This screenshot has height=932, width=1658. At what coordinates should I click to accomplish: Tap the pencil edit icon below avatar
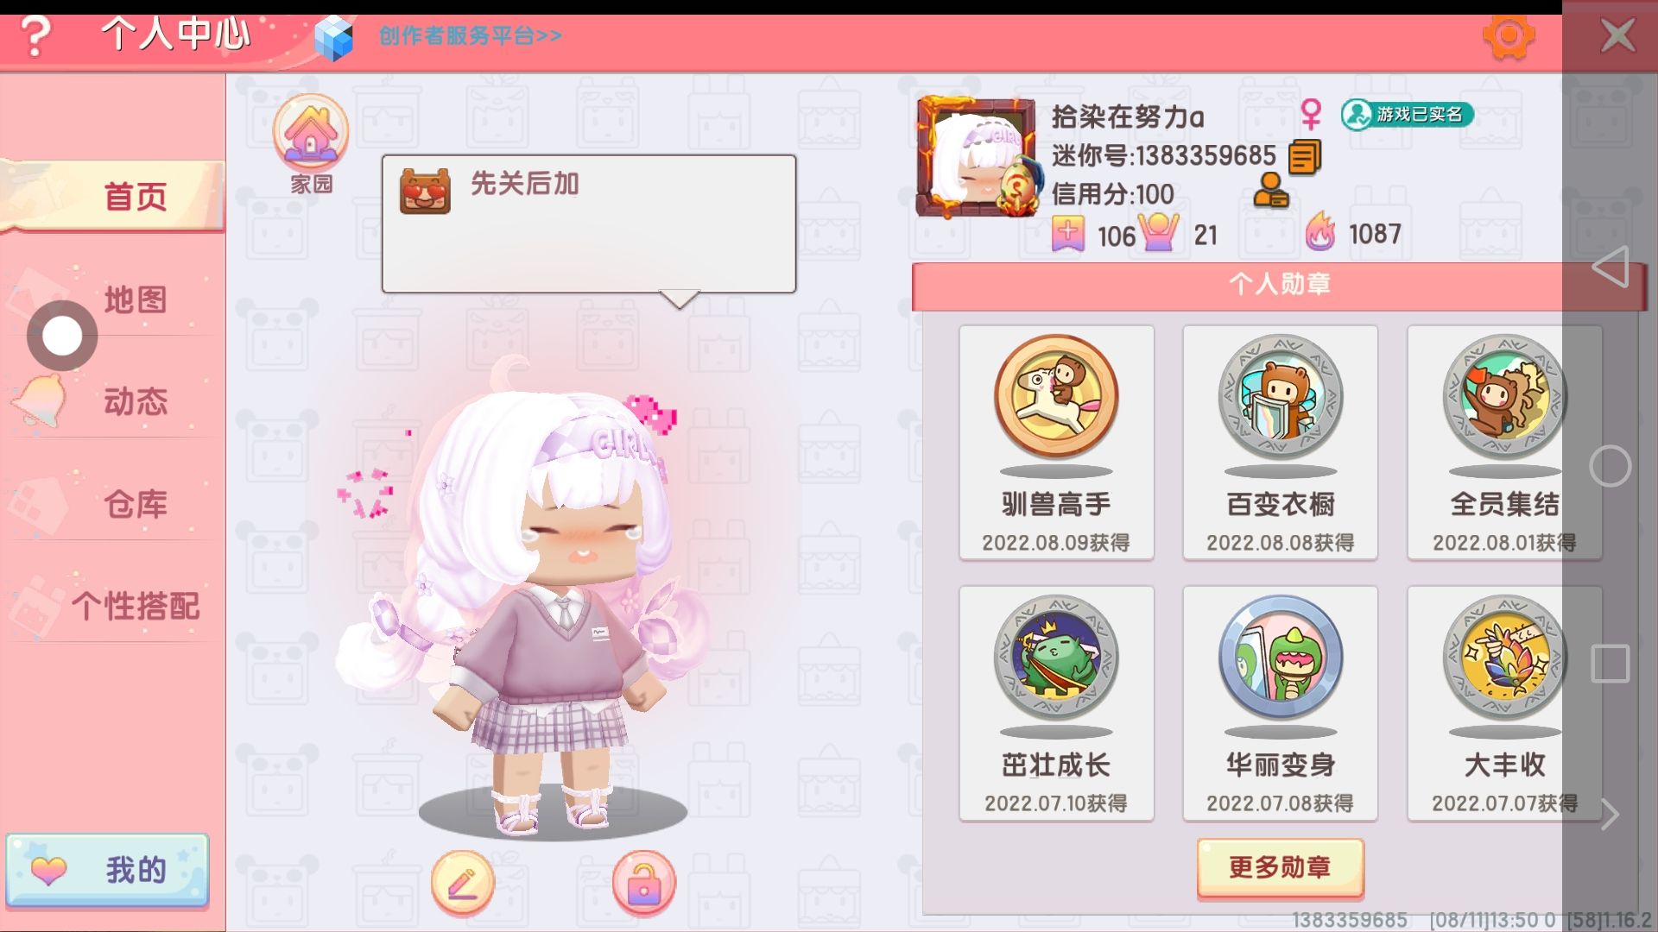click(463, 883)
